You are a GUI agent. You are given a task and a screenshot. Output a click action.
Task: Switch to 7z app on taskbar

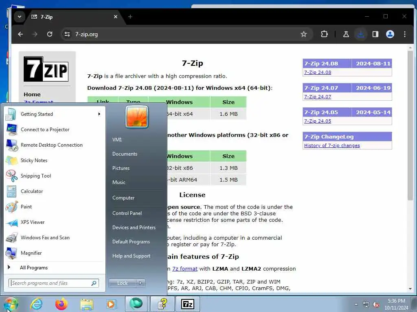[x=187, y=304]
